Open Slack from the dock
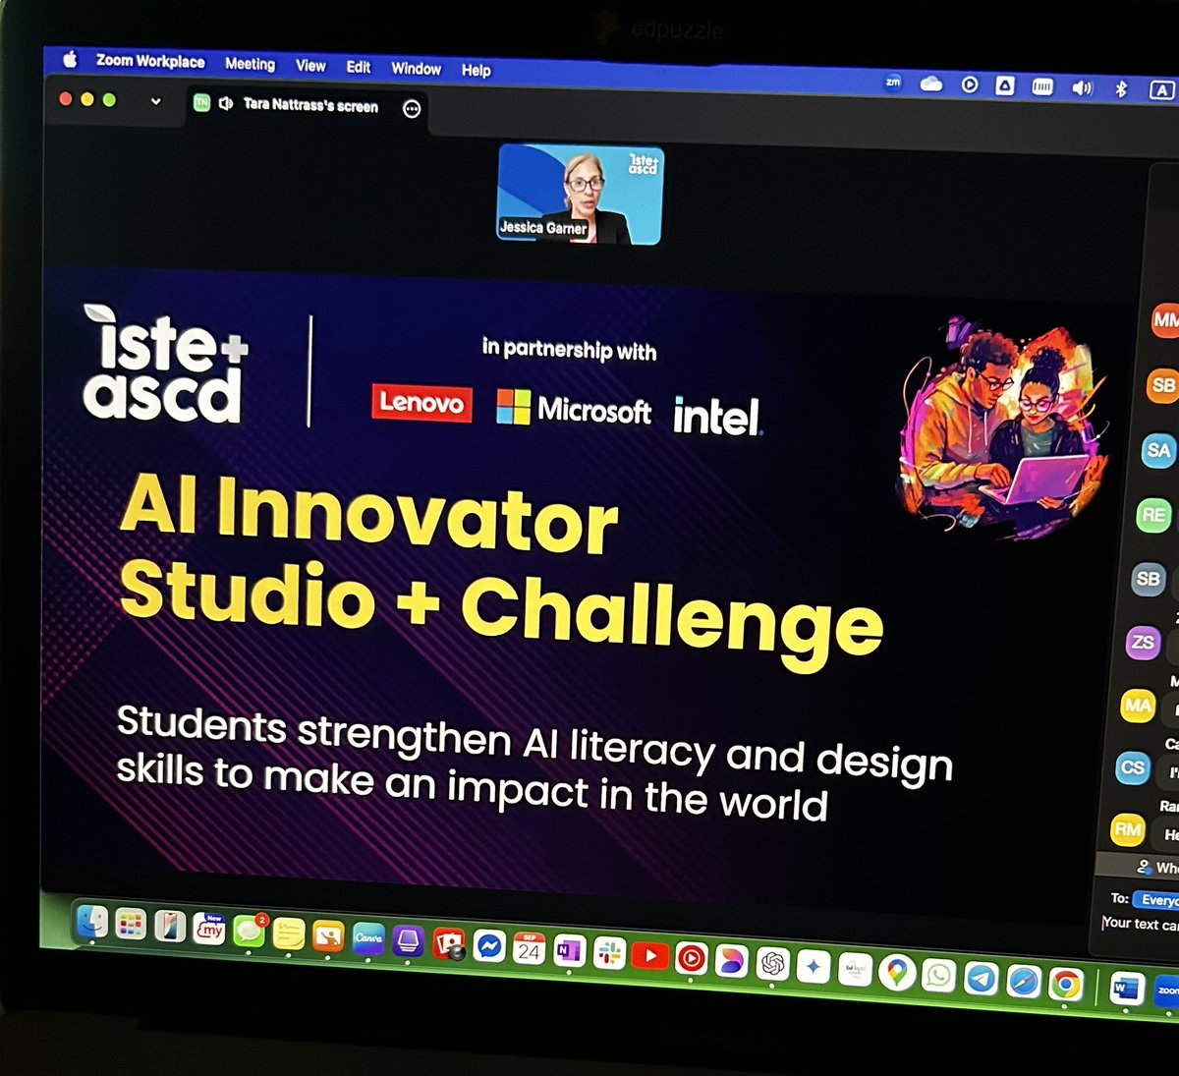Image resolution: width=1179 pixels, height=1076 pixels. click(x=610, y=953)
